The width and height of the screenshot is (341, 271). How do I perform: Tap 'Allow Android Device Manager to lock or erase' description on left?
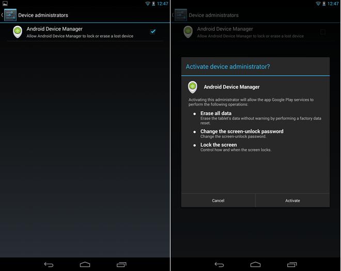pos(80,36)
